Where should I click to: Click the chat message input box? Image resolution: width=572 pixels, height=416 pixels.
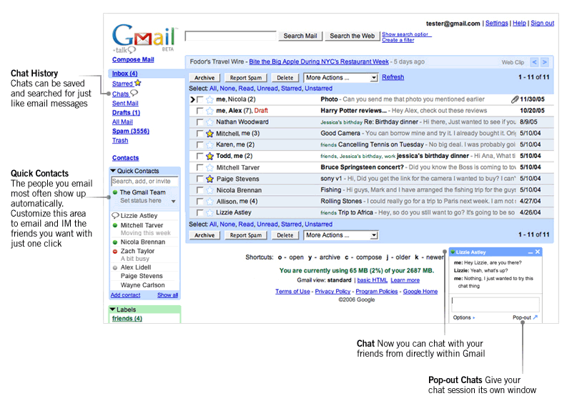(x=495, y=304)
